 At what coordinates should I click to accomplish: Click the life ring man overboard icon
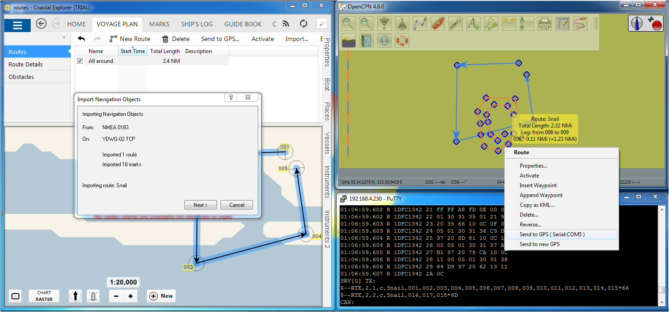[402, 41]
